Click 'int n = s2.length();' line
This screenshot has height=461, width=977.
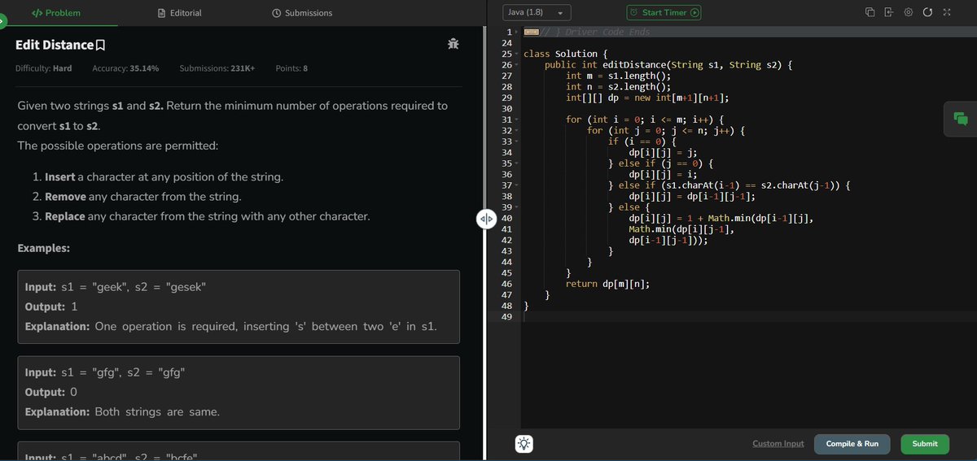[x=618, y=86]
